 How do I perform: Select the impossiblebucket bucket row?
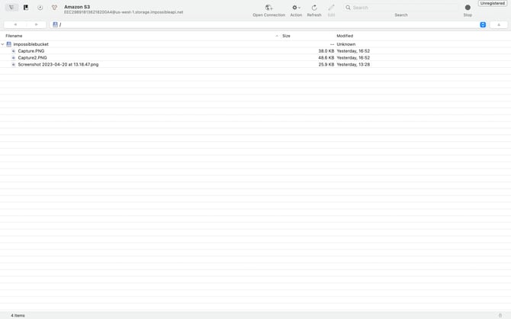click(x=256, y=44)
